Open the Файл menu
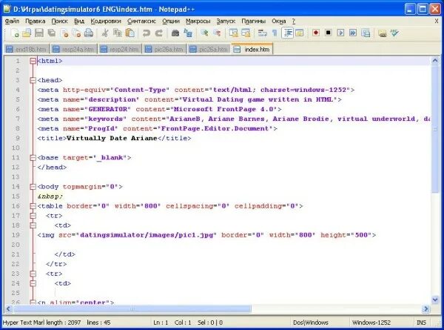Screen dimensions: 444x330 pyautogui.click(x=12, y=21)
